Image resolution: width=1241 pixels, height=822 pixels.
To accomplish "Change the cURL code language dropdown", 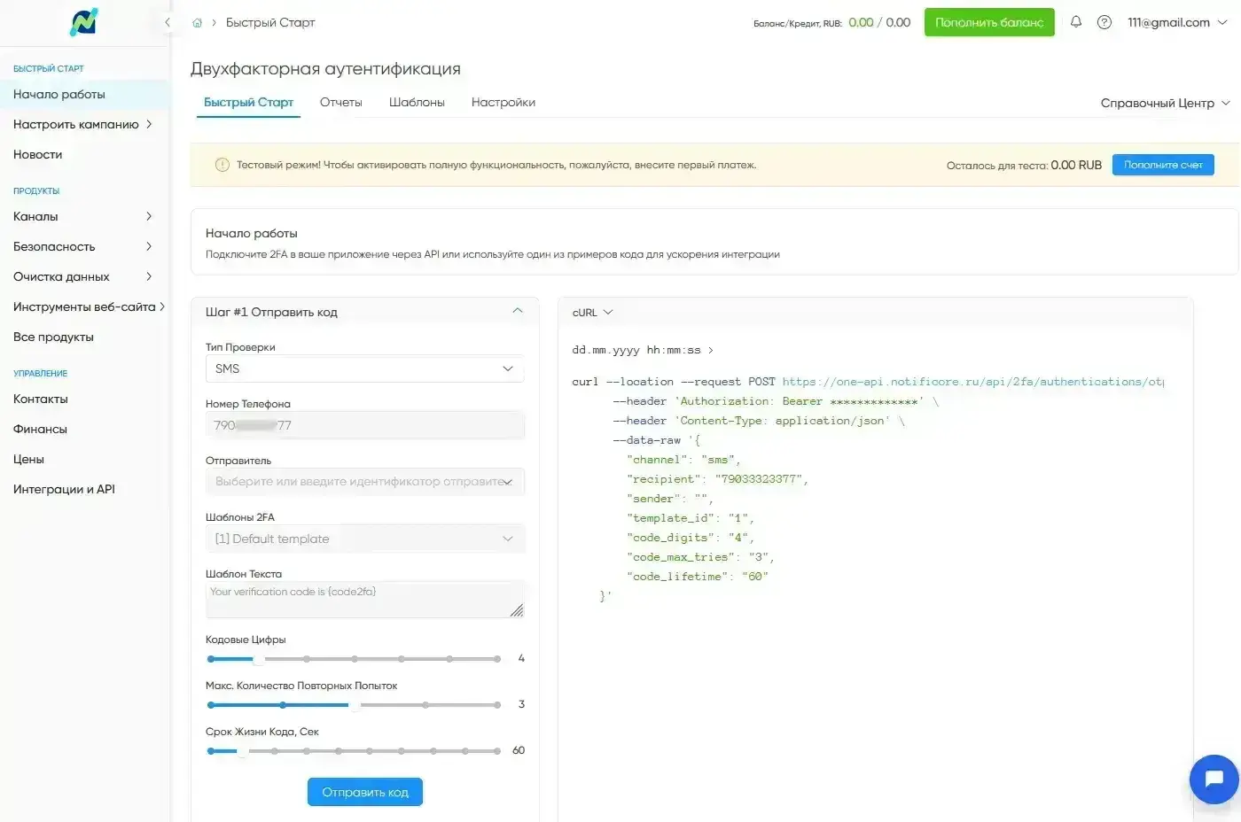I will point(592,313).
